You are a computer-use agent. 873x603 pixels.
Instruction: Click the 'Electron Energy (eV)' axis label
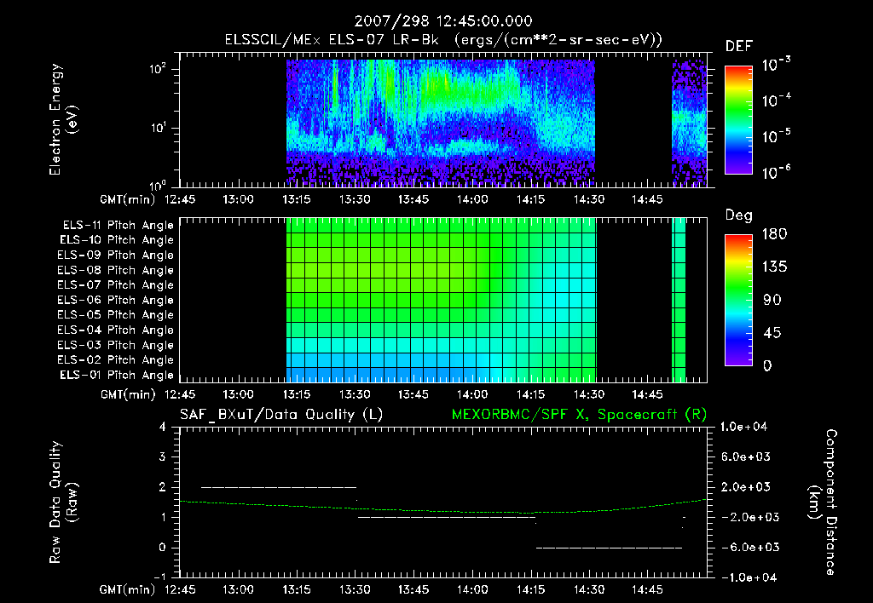point(63,119)
